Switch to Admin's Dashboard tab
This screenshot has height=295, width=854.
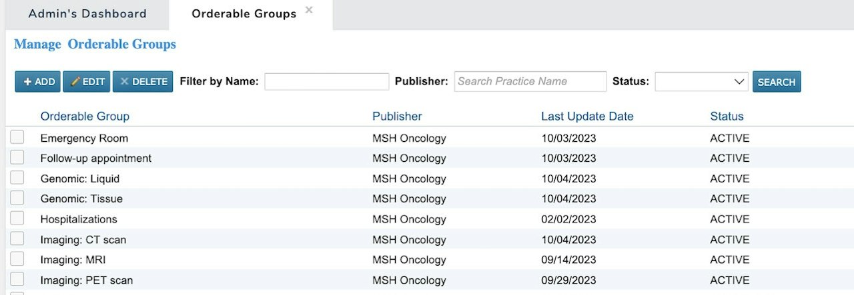tap(87, 14)
